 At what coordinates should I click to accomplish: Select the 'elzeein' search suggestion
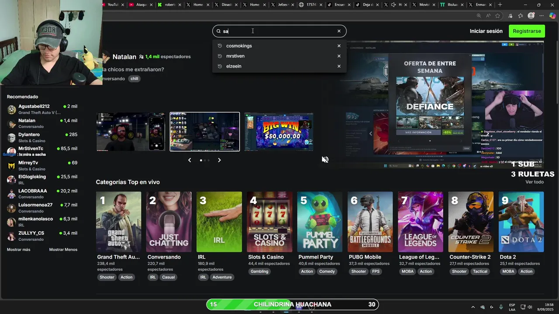coord(234,66)
